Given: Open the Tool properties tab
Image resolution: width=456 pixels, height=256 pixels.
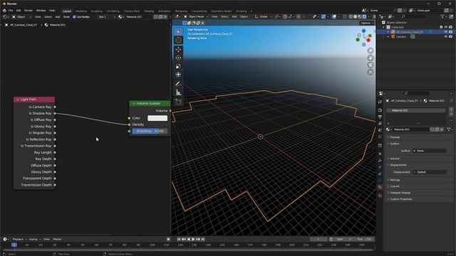Looking at the screenshot, I should click(380, 102).
